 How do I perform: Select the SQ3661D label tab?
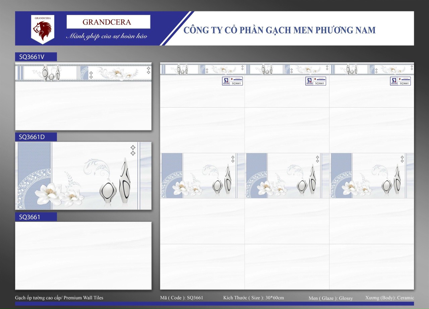[x=36, y=137]
